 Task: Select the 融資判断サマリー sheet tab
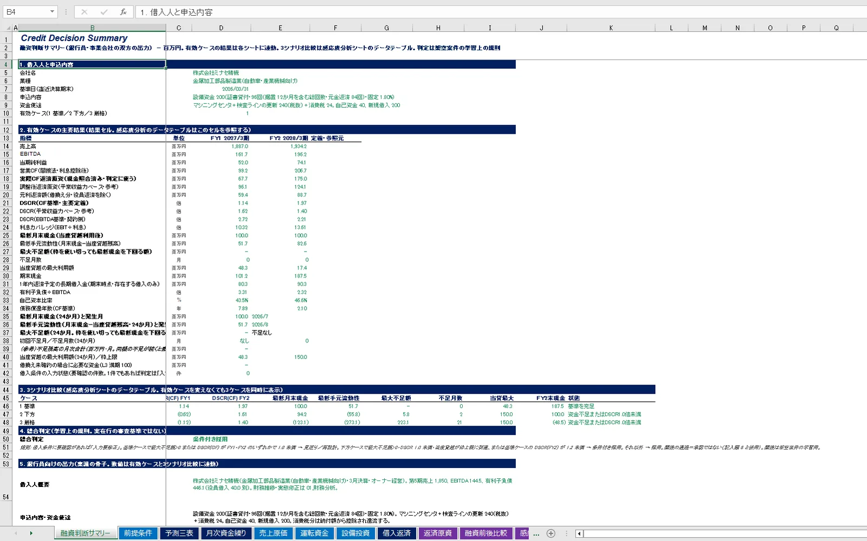coord(85,533)
